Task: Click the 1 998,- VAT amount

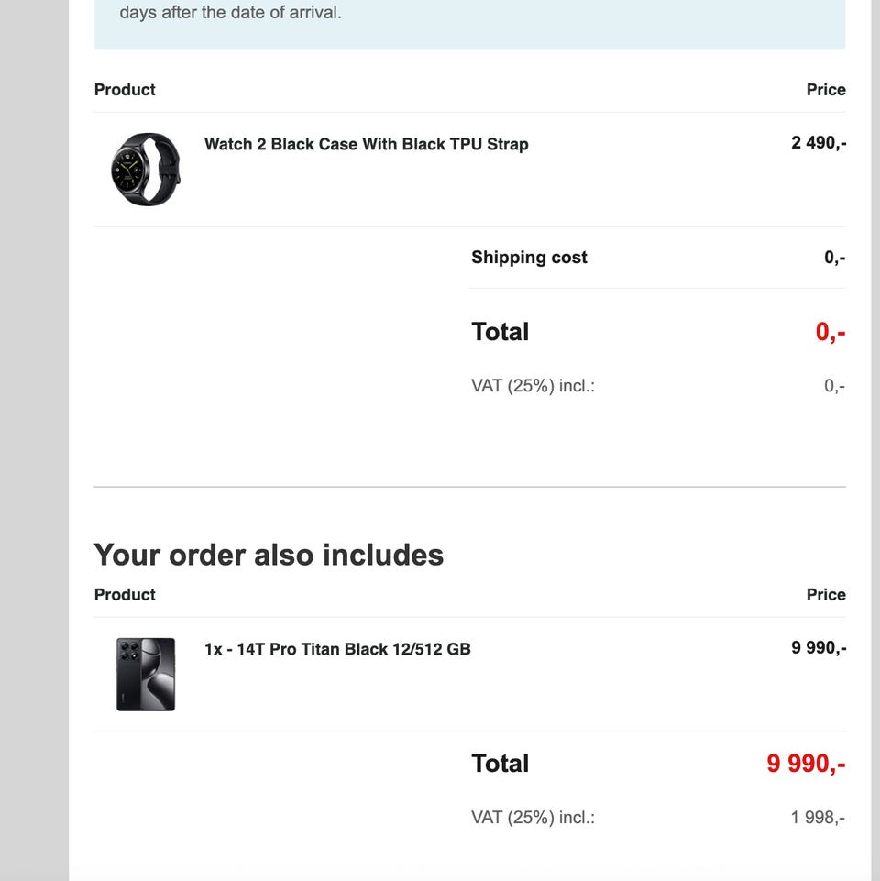Action: pyautogui.click(x=818, y=818)
